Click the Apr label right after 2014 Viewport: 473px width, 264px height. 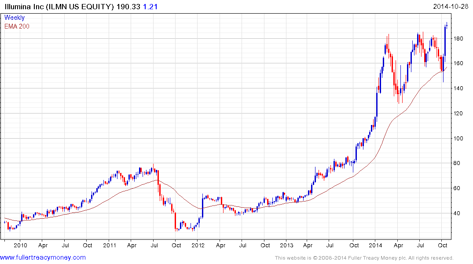pyautogui.click(x=398, y=245)
